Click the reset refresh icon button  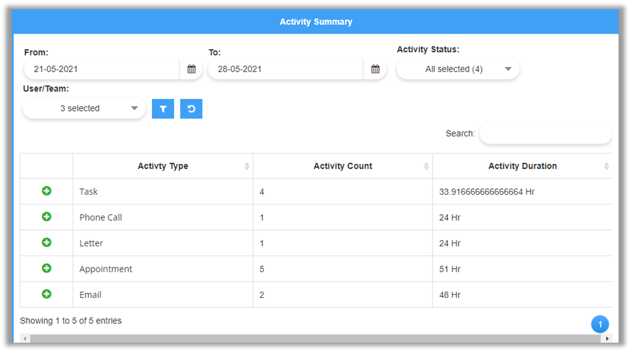pyautogui.click(x=191, y=109)
